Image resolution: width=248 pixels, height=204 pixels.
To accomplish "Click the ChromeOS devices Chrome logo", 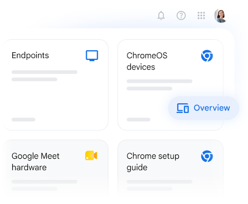I will click(207, 56).
